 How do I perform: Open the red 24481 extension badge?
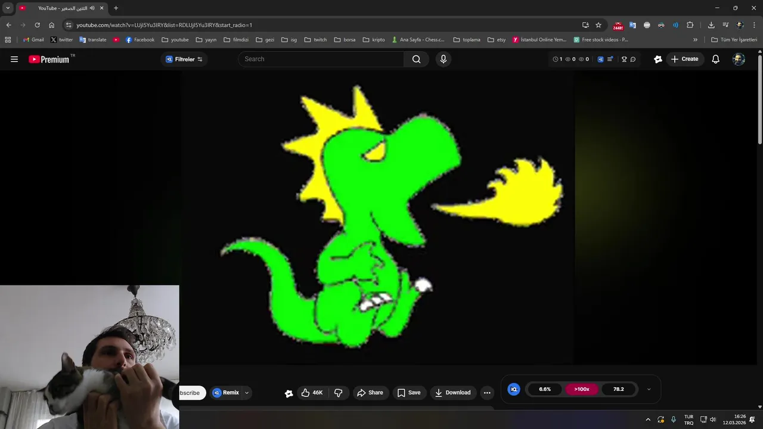click(618, 26)
